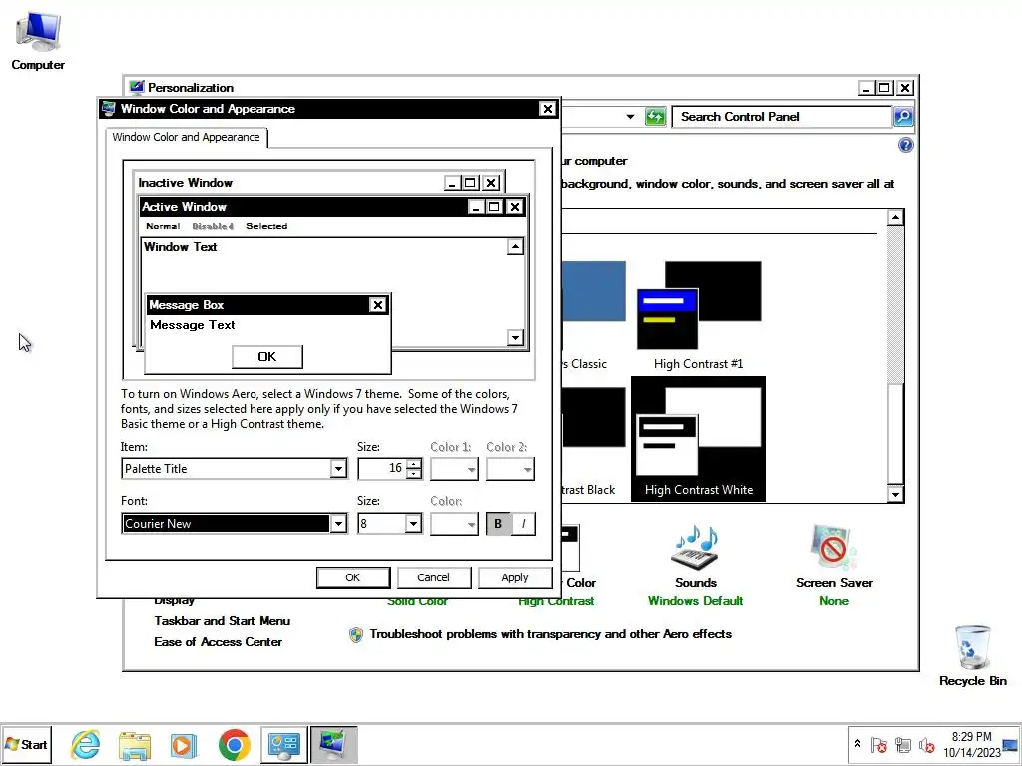The width and height of the screenshot is (1022, 766).
Task: Close the Window Color and Appearance dialog
Action: (x=548, y=109)
